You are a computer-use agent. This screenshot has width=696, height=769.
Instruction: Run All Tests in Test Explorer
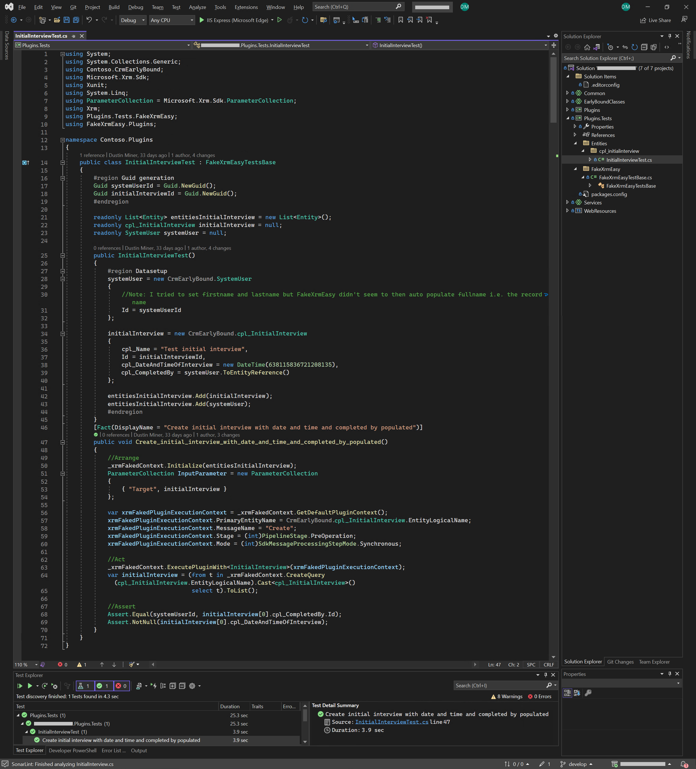click(x=20, y=686)
